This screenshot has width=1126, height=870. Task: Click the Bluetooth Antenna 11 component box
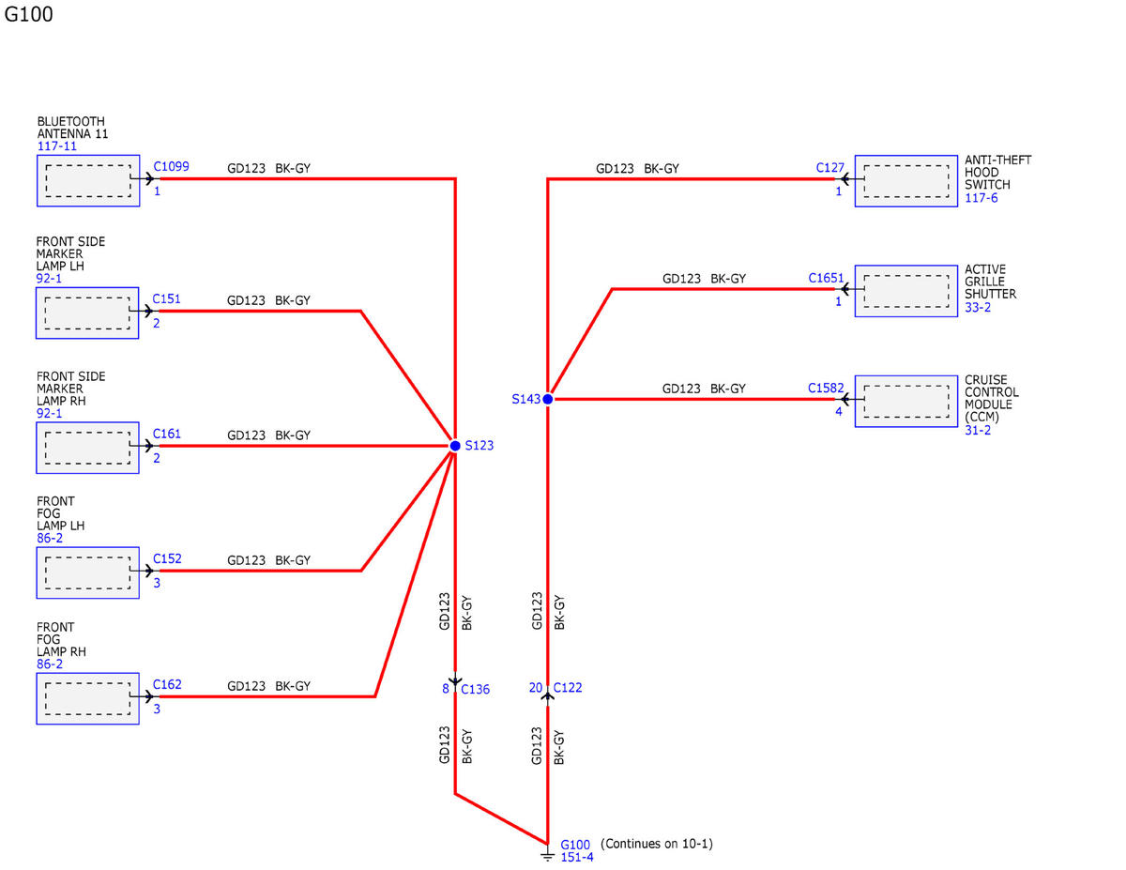point(88,180)
